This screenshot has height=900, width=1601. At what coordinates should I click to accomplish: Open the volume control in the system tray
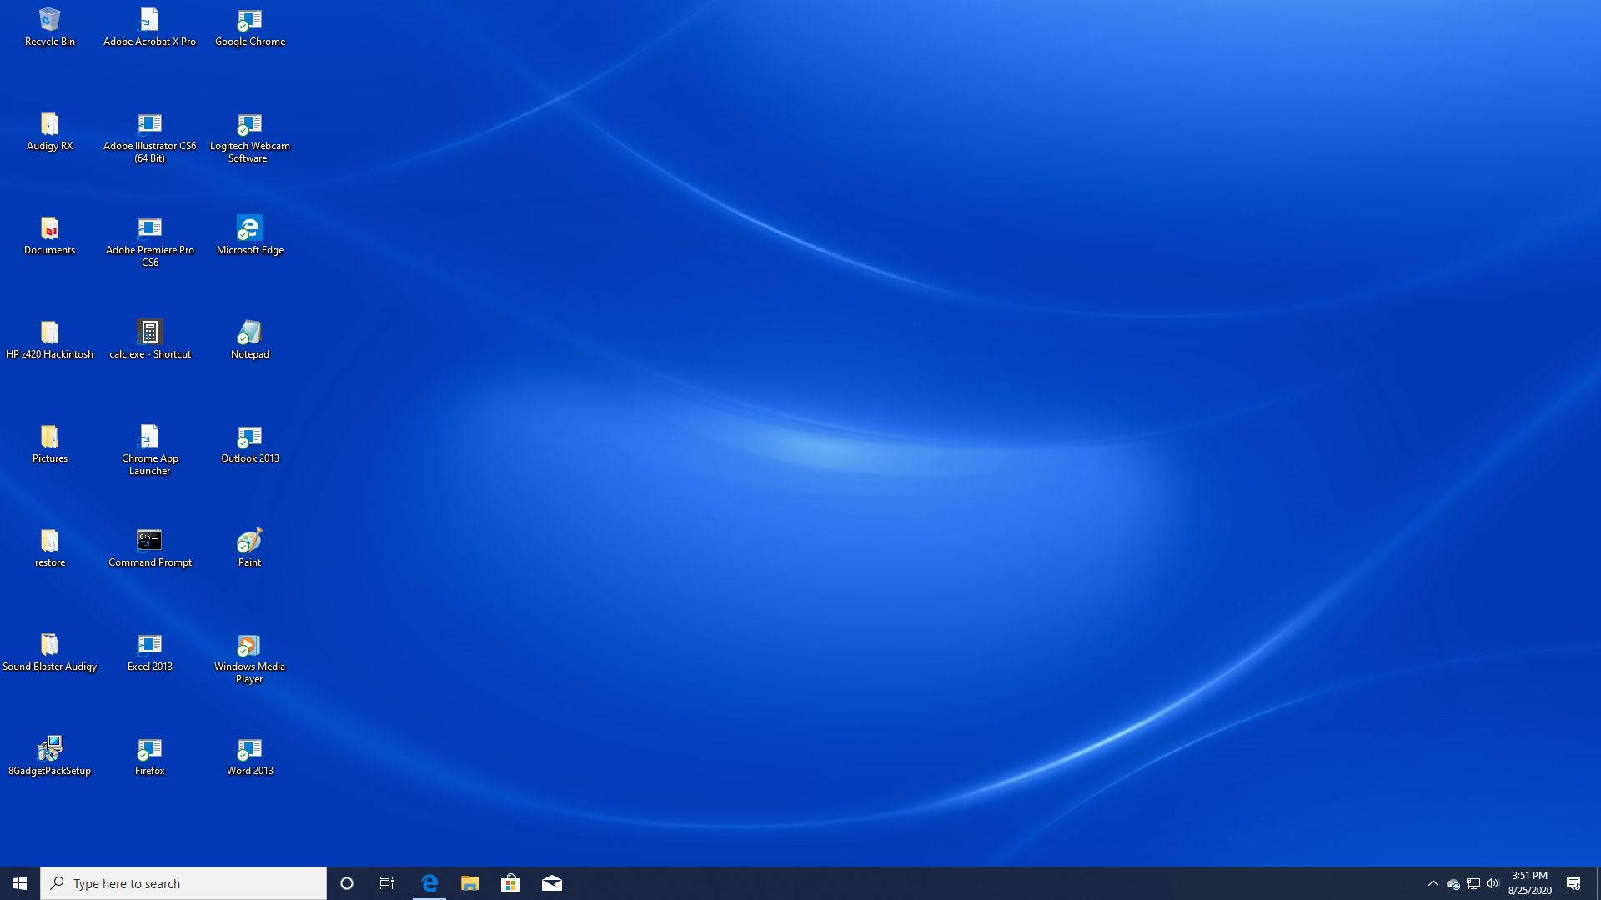click(1493, 882)
